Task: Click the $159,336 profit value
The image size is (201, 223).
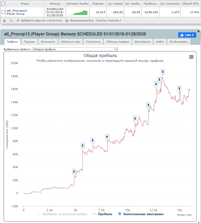Action: coord(151,12)
